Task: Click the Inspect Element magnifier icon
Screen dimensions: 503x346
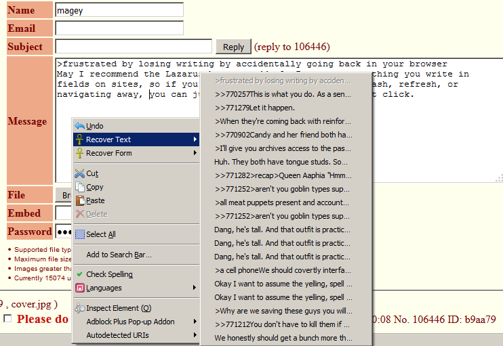Action: pos(80,308)
